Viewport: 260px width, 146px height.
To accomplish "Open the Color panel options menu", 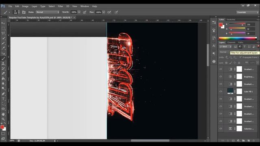I will pos(258,19).
